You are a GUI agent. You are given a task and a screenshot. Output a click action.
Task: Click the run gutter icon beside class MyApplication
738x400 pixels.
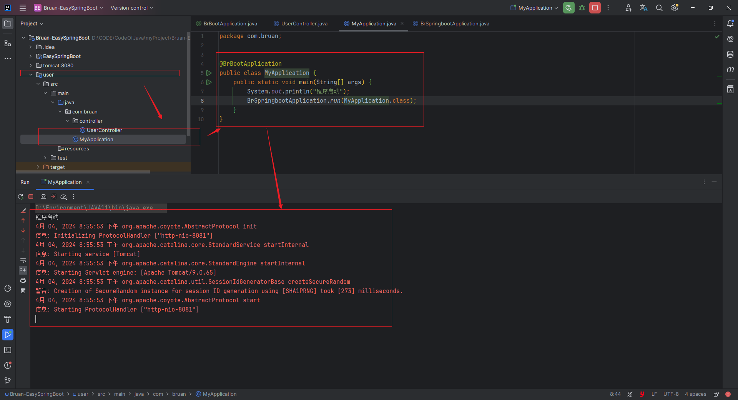209,73
